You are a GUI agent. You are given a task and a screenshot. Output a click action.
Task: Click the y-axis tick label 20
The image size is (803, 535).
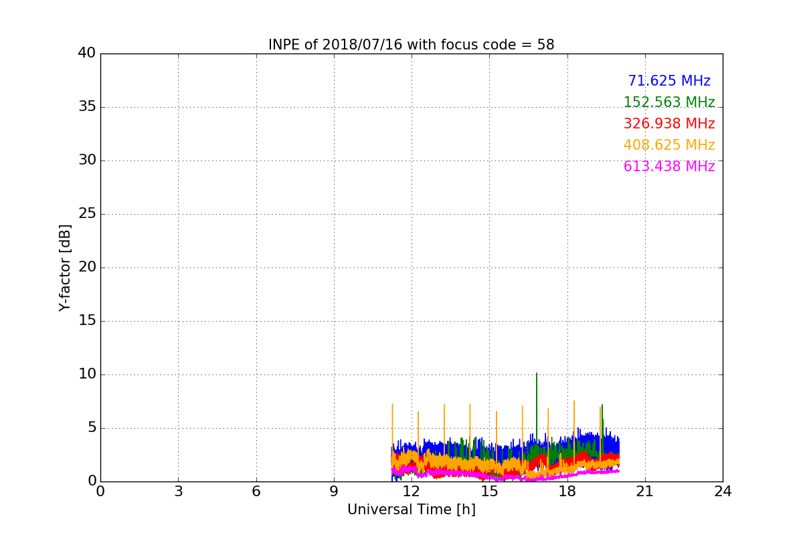87,267
